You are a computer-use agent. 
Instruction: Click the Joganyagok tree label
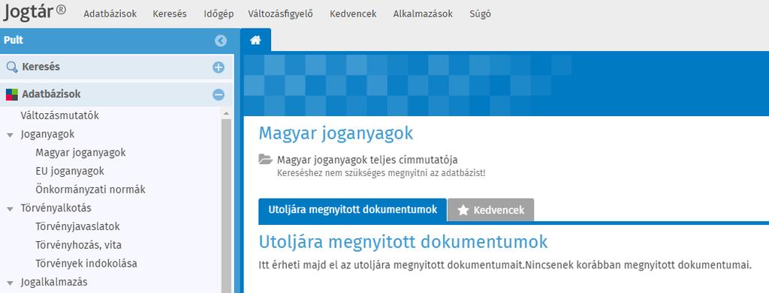47,135
